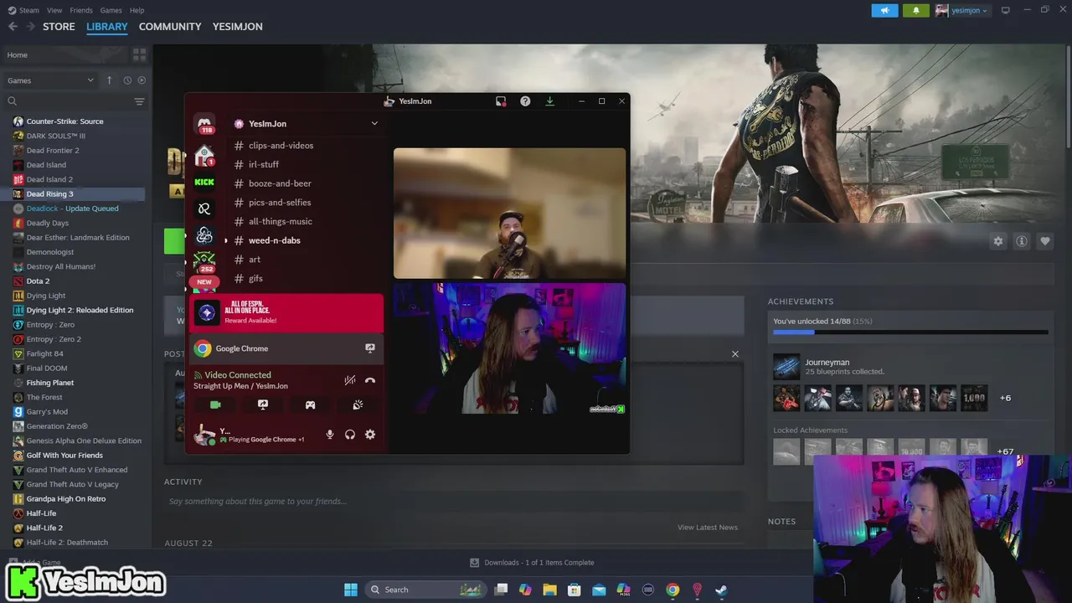Start an activity with game controller icon
This screenshot has width=1072, height=603.
310,405
